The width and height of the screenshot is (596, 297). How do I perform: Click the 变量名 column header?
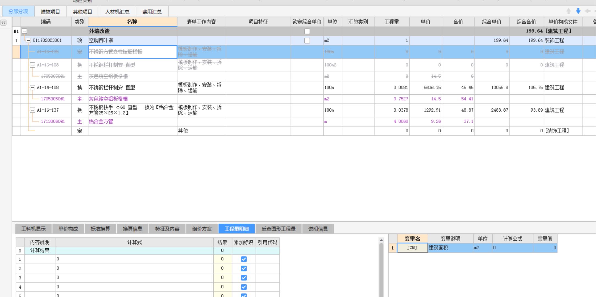(x=412, y=239)
